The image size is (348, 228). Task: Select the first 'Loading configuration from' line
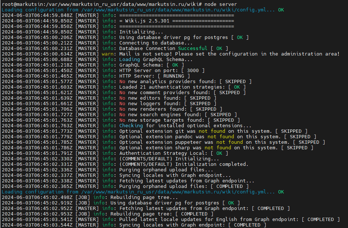tap(143, 10)
